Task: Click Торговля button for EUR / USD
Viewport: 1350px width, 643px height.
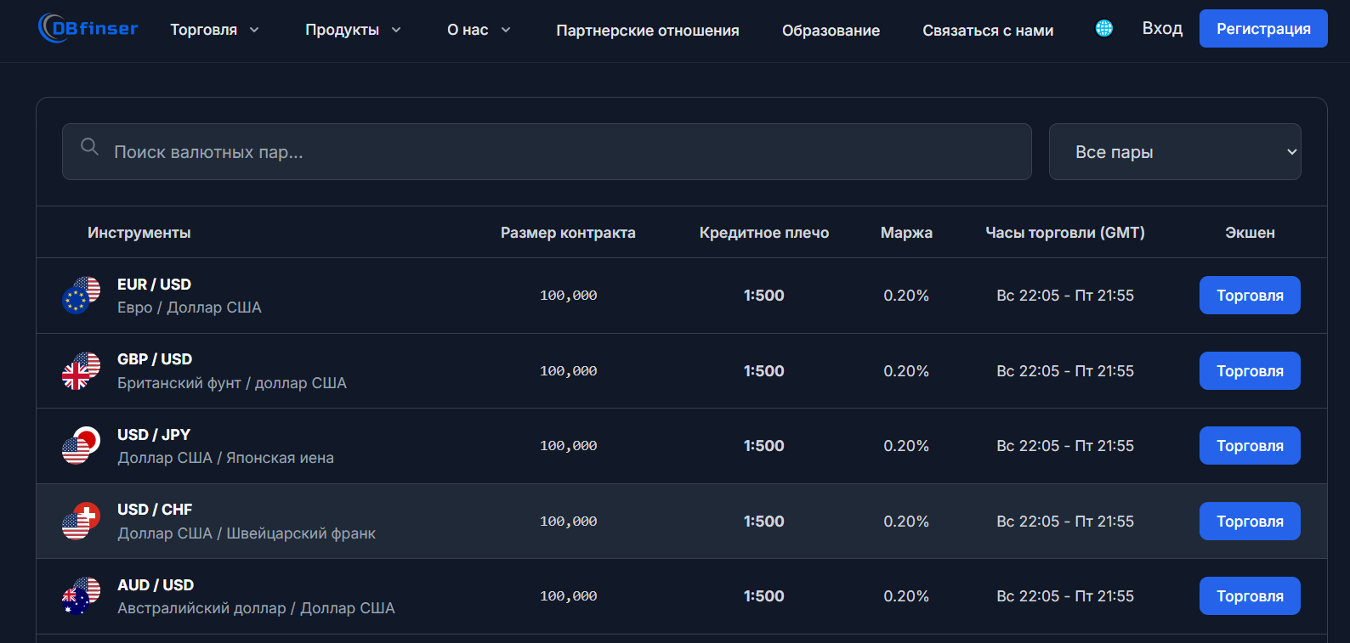Action: 1249,296
